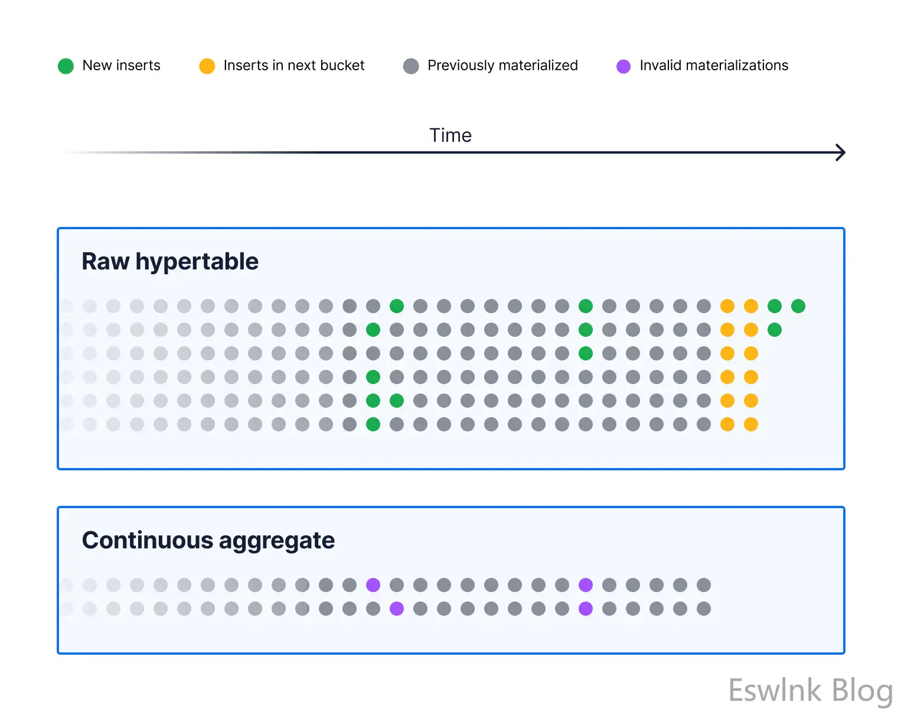Click the Time arrow's arrowhead
Image resolution: width=901 pixels, height=715 pixels.
(840, 152)
